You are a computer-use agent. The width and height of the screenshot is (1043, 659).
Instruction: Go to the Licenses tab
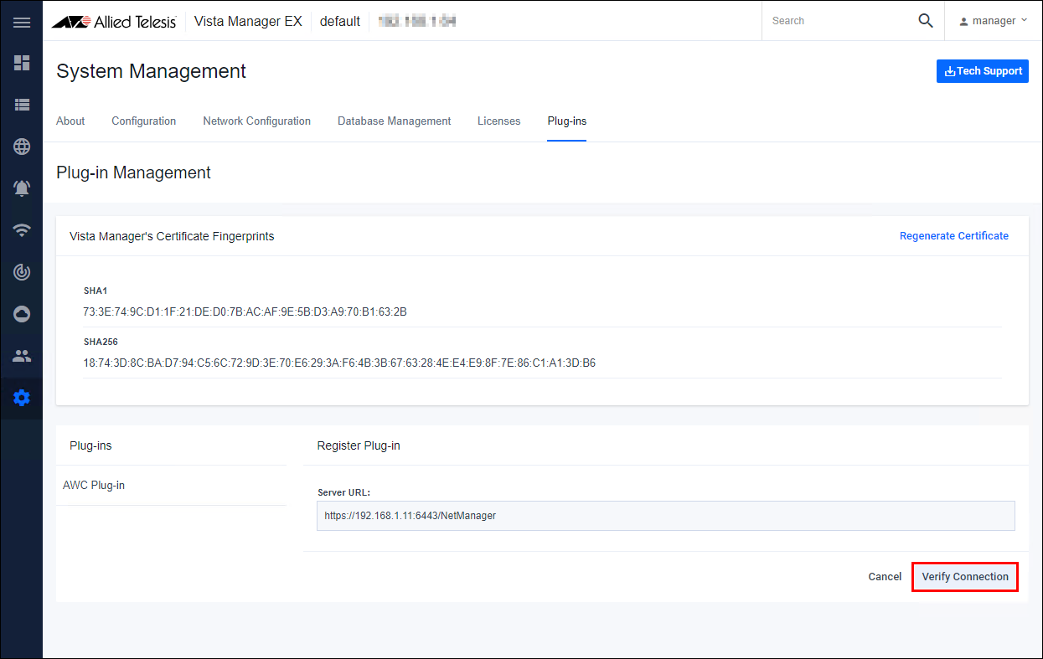coord(498,121)
